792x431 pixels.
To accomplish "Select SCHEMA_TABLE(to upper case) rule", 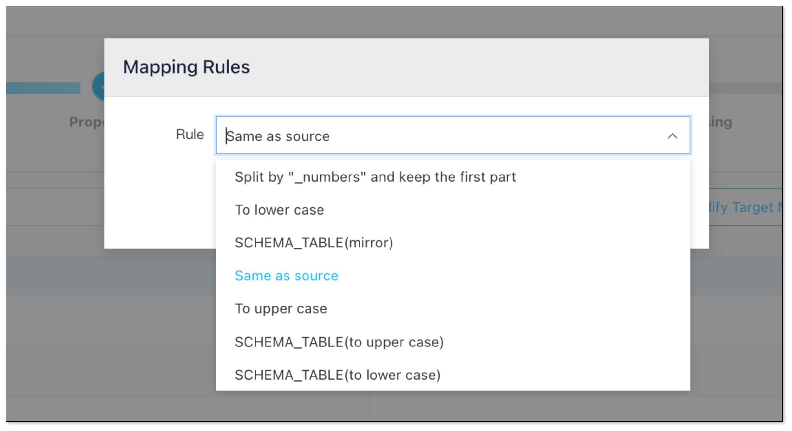I will pos(339,342).
